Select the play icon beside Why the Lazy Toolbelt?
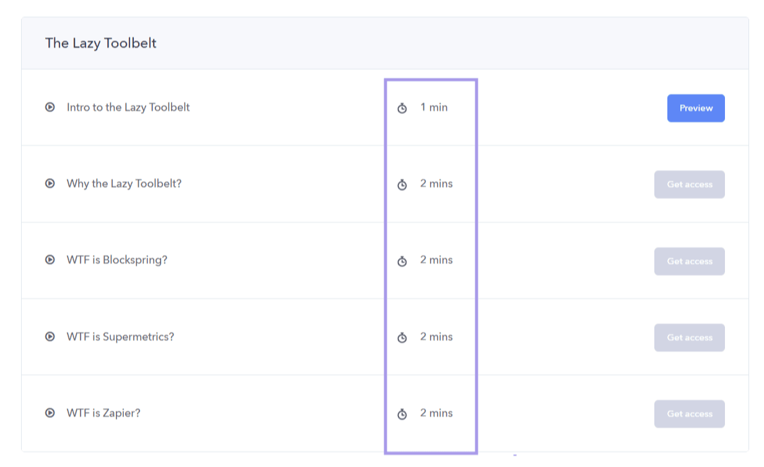 [50, 184]
